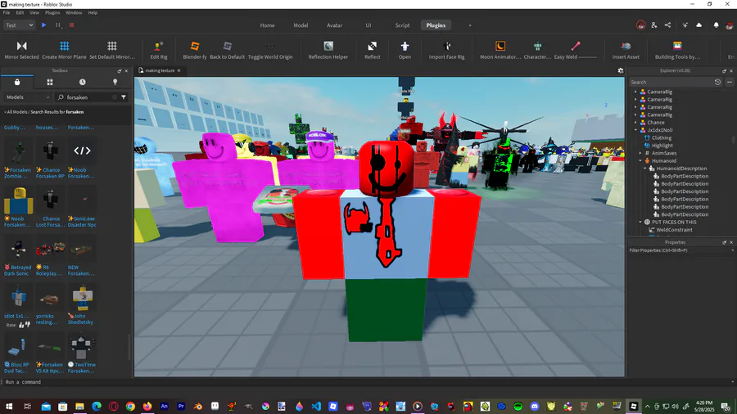Click the Mirror Selected plugin icon
Viewport: 737px width, 414px height.
(21, 46)
